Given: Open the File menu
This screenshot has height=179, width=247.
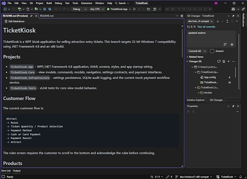Looking at the screenshot, I should (x=9, y=3).
